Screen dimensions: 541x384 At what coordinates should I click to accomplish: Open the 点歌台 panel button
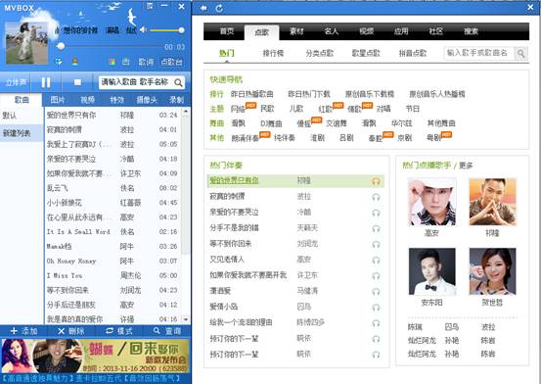171,62
